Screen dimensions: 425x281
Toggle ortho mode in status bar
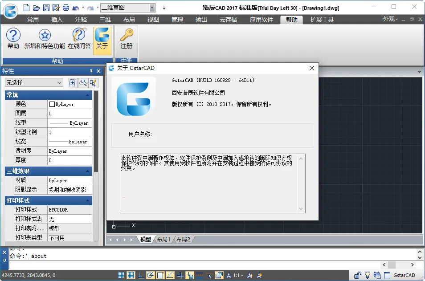point(141,275)
